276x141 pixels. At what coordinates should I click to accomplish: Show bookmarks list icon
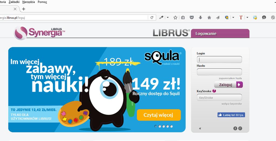coord(183,17)
